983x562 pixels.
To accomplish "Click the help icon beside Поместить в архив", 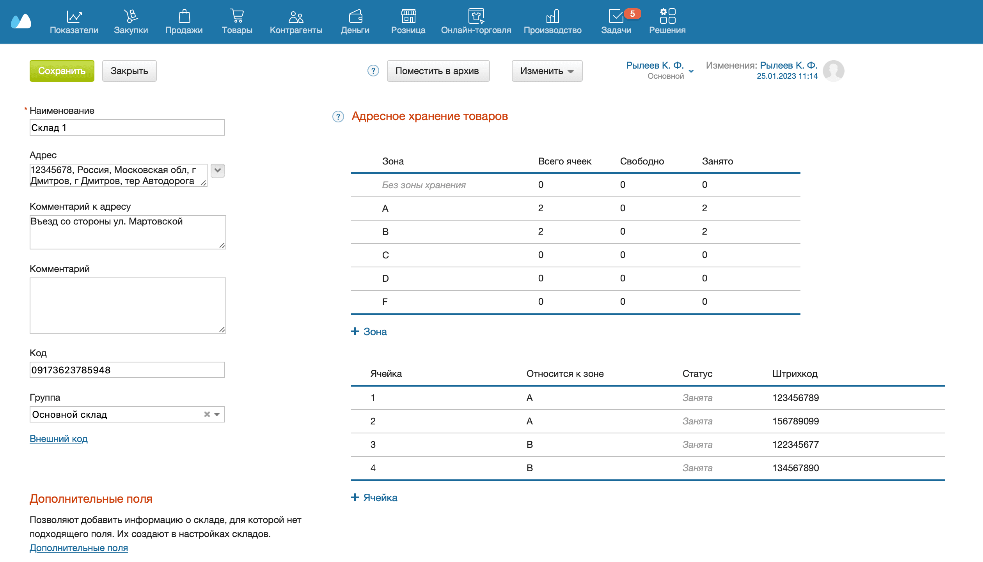I will coord(373,71).
